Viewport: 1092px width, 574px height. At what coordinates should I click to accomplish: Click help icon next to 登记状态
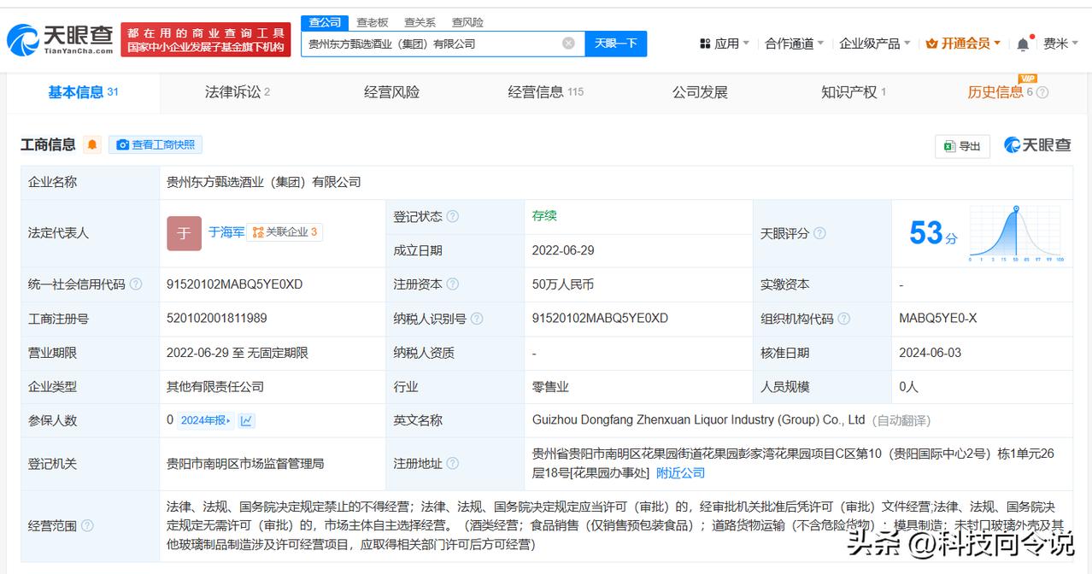[x=453, y=217]
